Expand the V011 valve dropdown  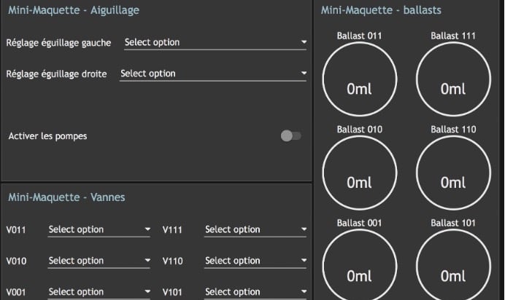click(x=99, y=230)
